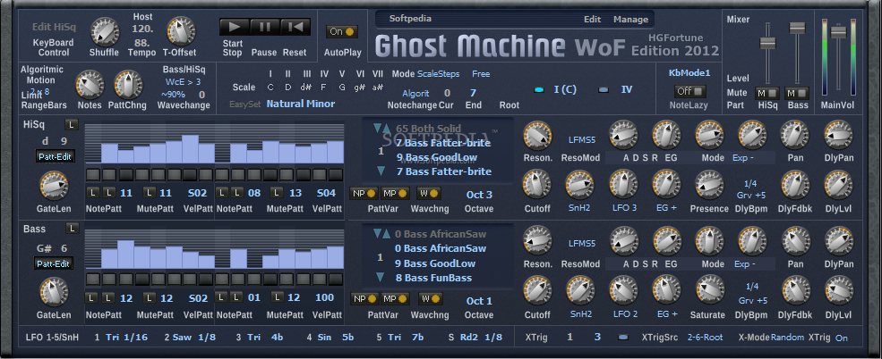
Task: Open the Mode ScaleSteps selector
Action: click(x=438, y=74)
